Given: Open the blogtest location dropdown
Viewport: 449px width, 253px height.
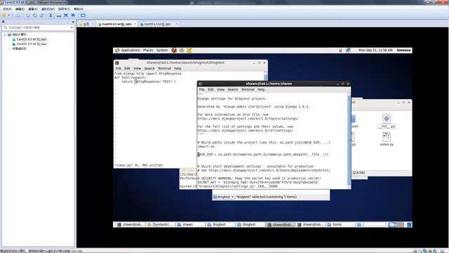Looking at the screenshot, I should [224, 197].
